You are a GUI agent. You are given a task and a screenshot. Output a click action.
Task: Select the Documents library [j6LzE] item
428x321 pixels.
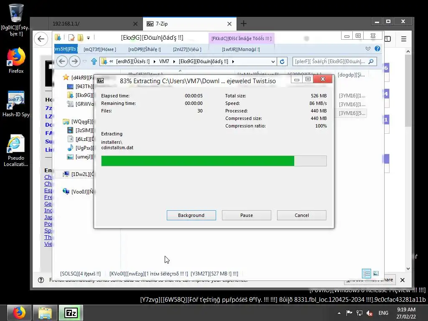[x=81, y=139]
